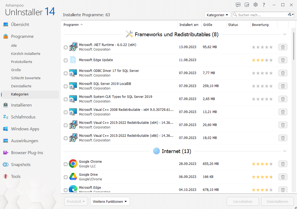Screen dimensions: 297x209
Task: Check the Visual C++ 2015-2022 (x64) checkbox
Action: (66, 125)
